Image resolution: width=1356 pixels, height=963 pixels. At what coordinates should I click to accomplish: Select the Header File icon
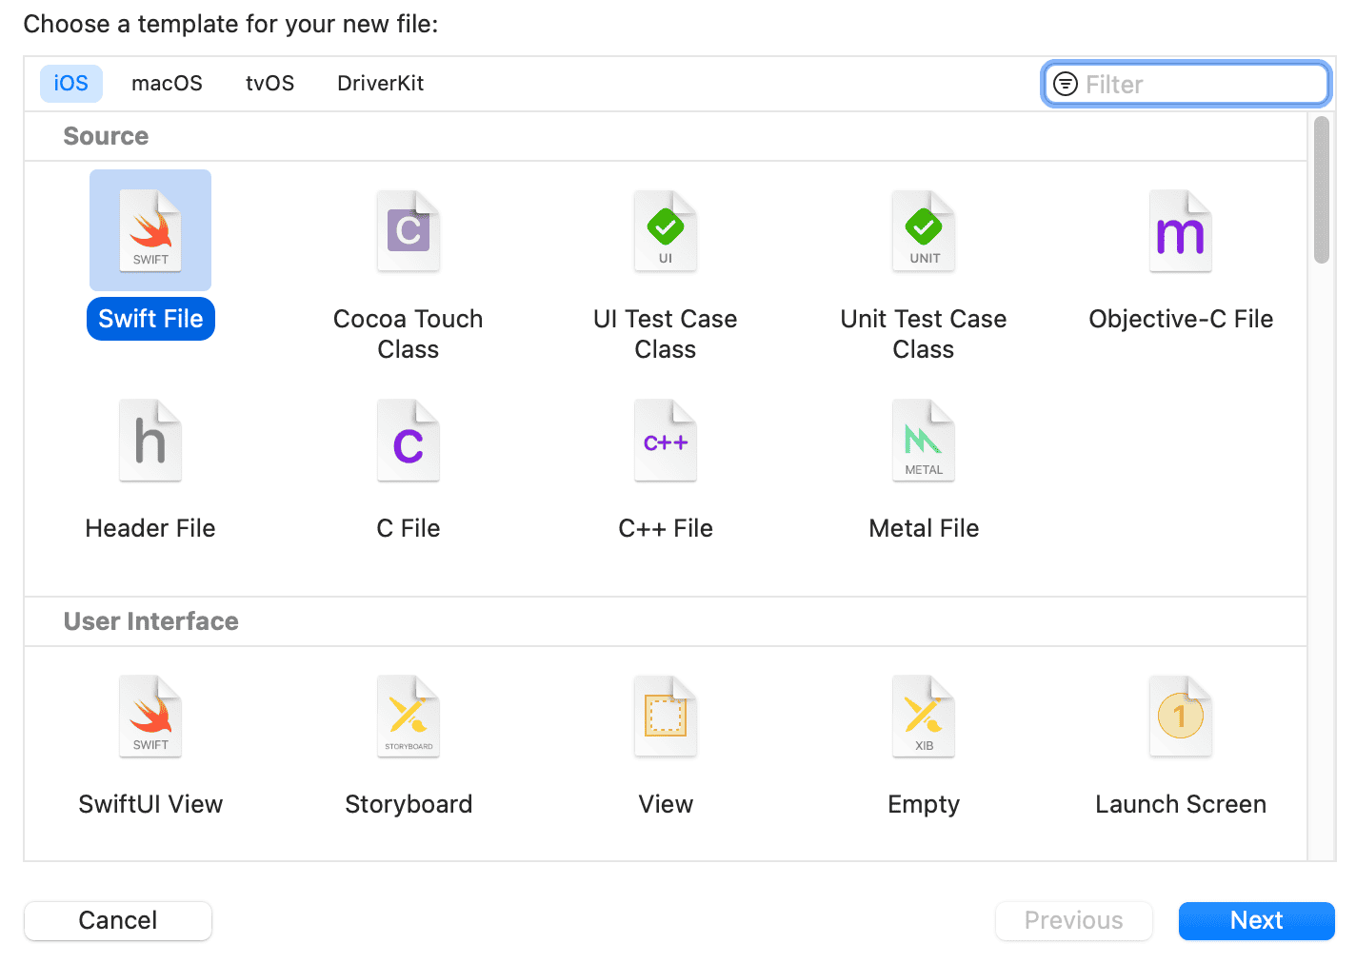click(150, 440)
